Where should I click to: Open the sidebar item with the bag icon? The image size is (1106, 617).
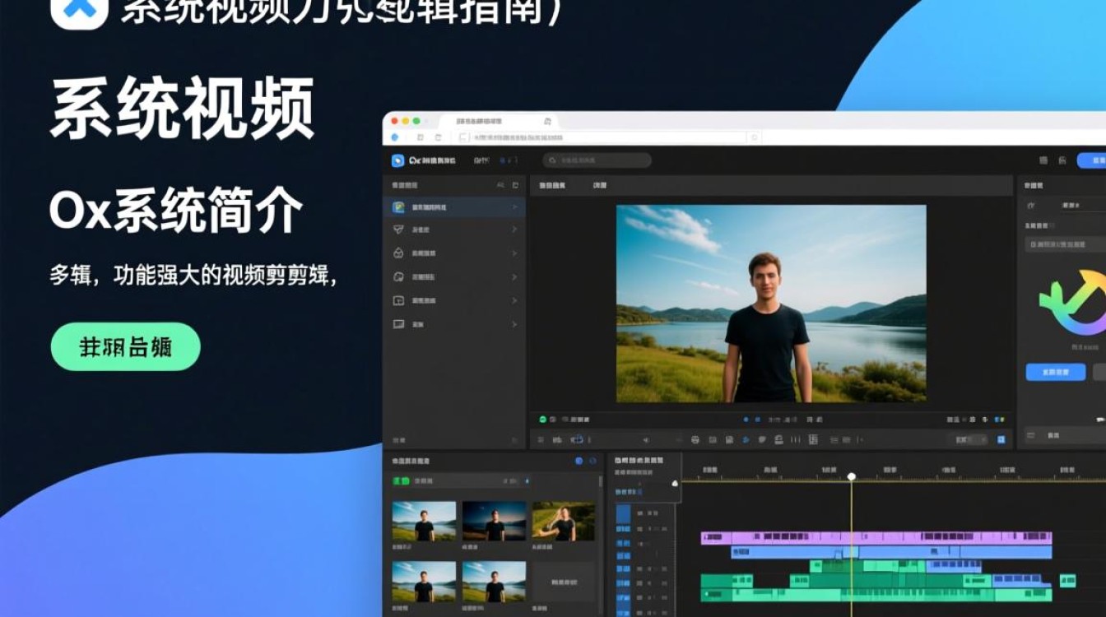click(453, 253)
